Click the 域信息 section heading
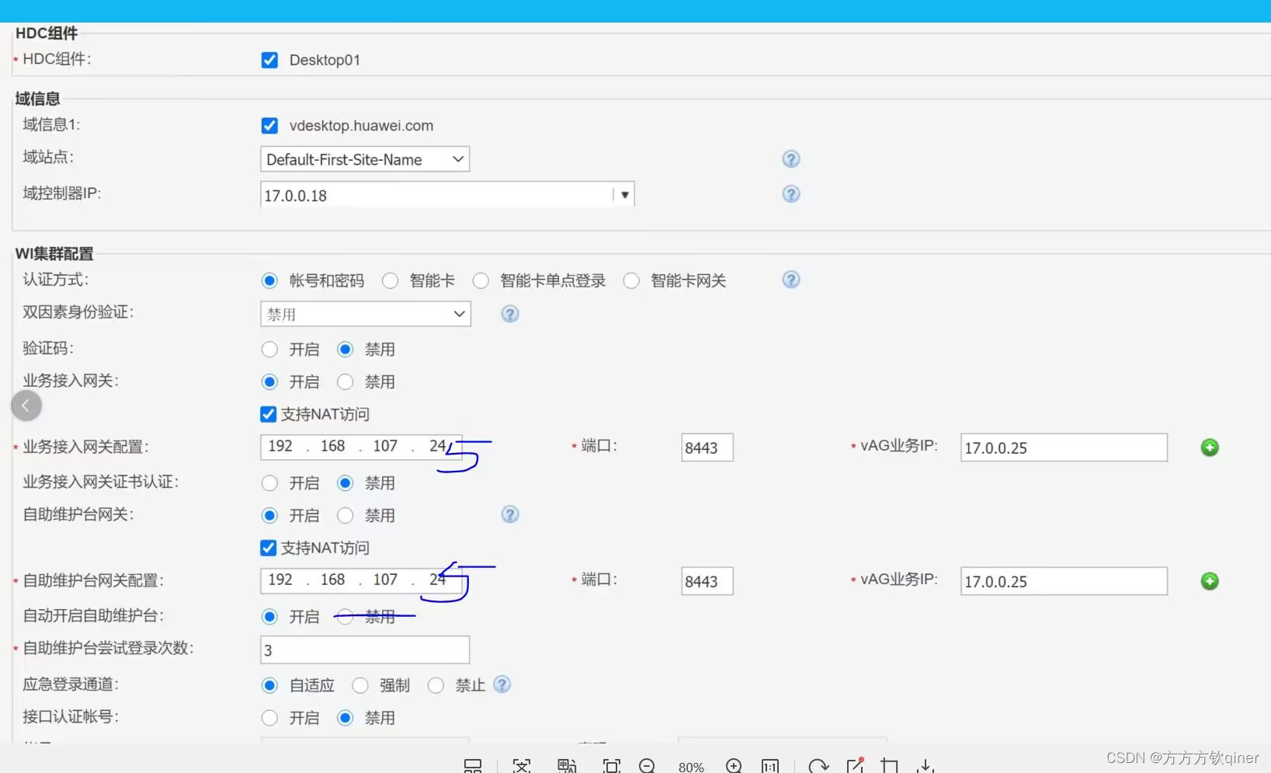This screenshot has width=1271, height=773. pyautogui.click(x=37, y=99)
